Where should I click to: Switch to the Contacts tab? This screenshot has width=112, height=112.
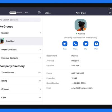click(13, 13)
